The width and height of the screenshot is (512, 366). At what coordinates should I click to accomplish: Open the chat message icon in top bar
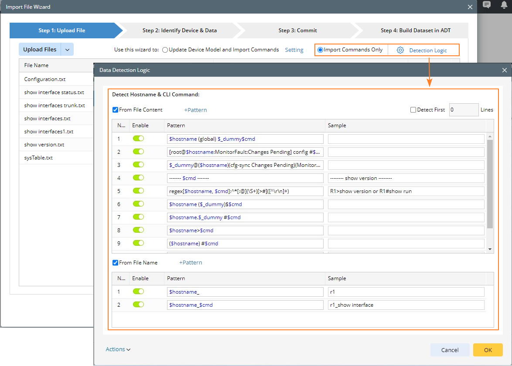(487, 5)
